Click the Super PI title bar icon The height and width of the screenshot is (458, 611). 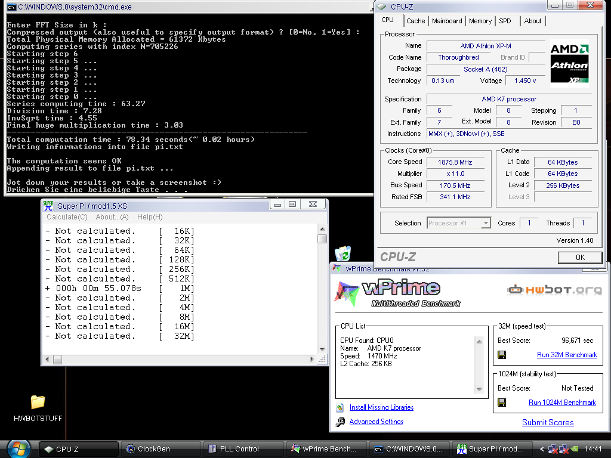(48, 205)
